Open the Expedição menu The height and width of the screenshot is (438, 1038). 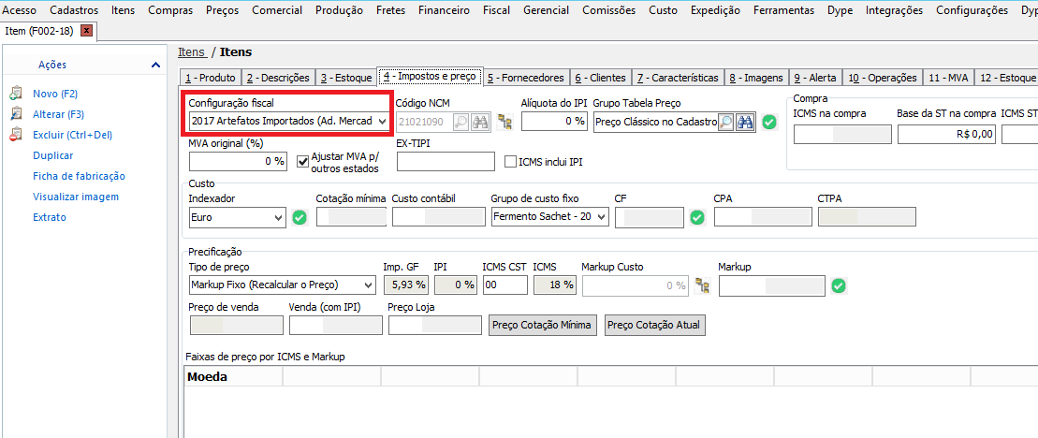pyautogui.click(x=714, y=10)
